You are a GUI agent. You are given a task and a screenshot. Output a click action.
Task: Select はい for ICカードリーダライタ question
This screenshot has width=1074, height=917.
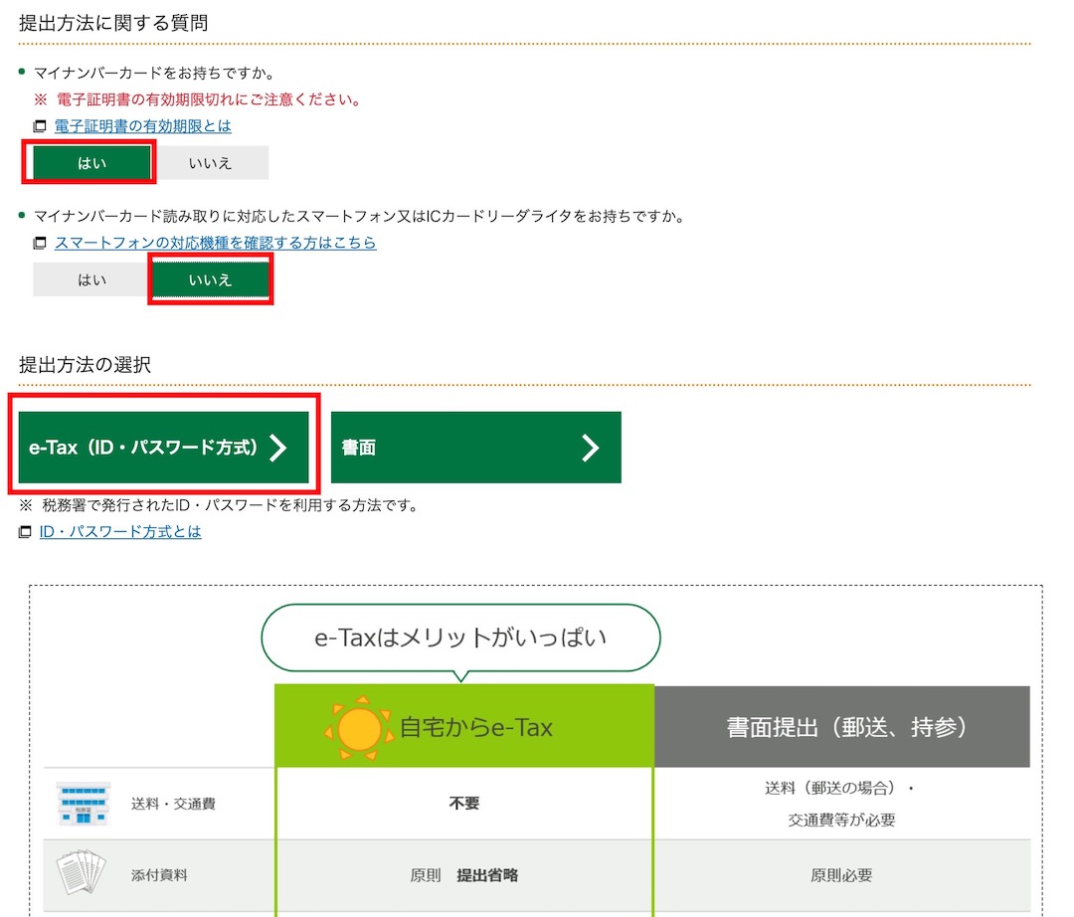pyautogui.click(x=91, y=279)
